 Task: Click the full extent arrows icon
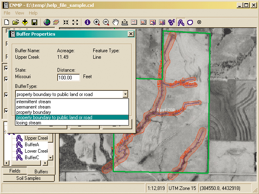[75, 22]
